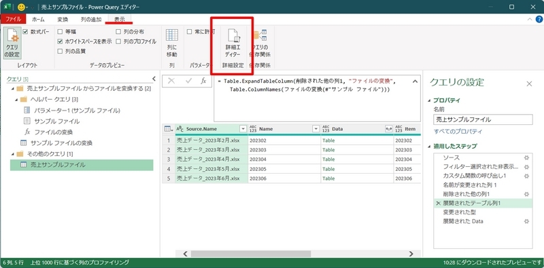Screen dimensions: 544x268
Task: Collapse the formula bar with chevron
Action: (415, 81)
